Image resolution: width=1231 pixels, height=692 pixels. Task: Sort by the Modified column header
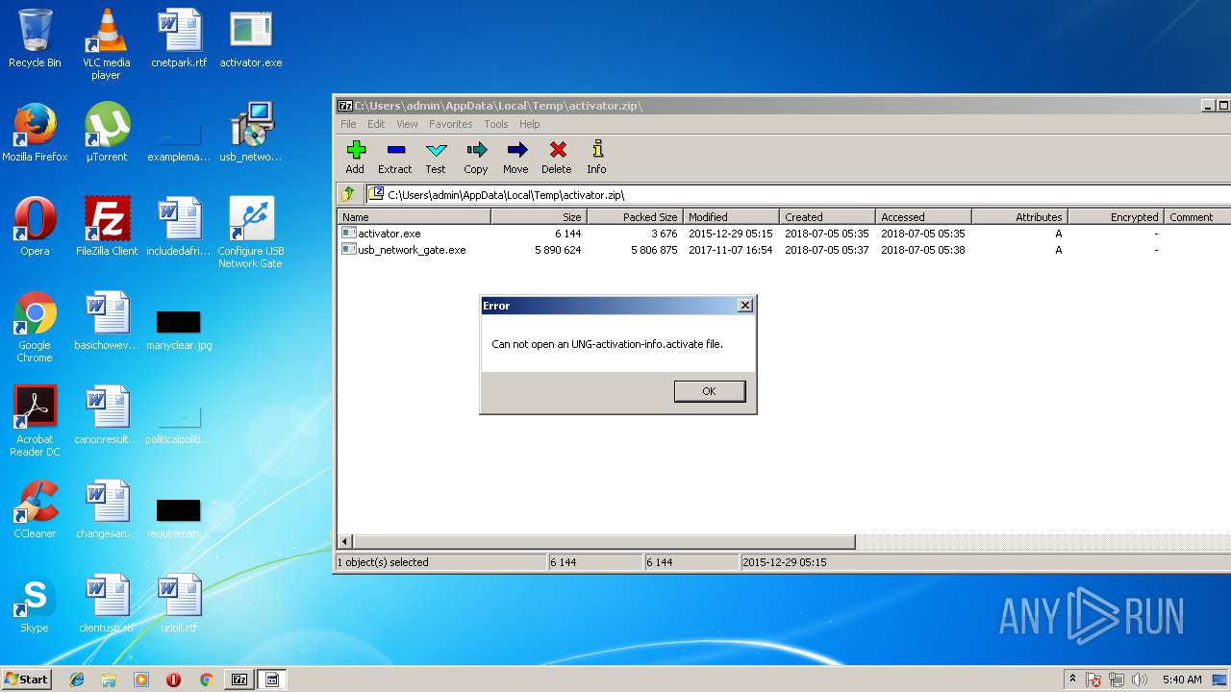tap(731, 217)
